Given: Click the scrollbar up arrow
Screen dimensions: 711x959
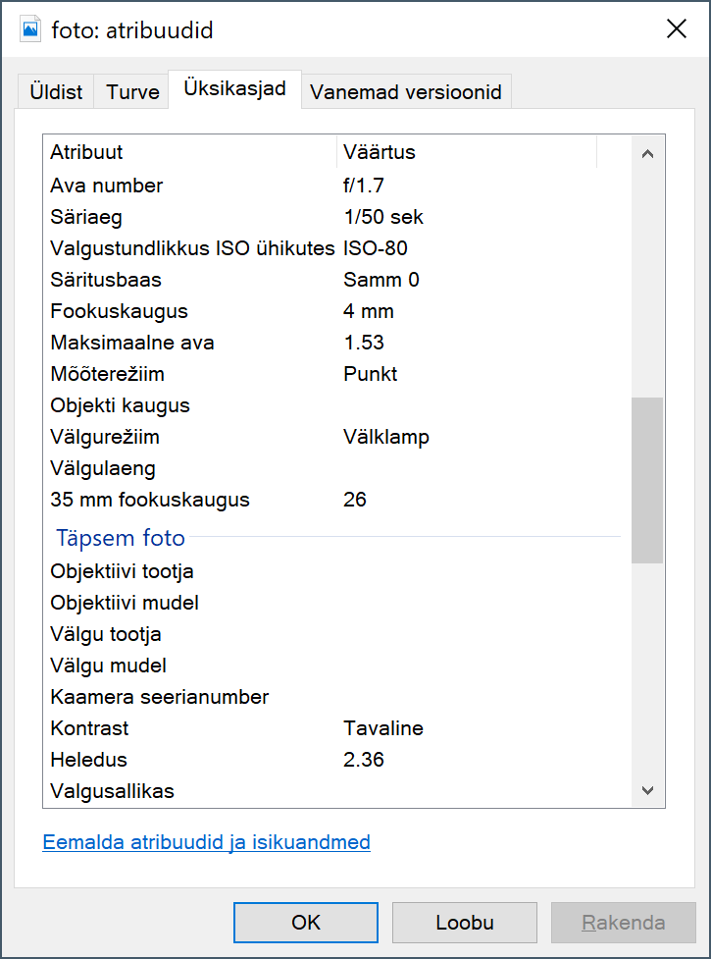Looking at the screenshot, I should (x=646, y=153).
